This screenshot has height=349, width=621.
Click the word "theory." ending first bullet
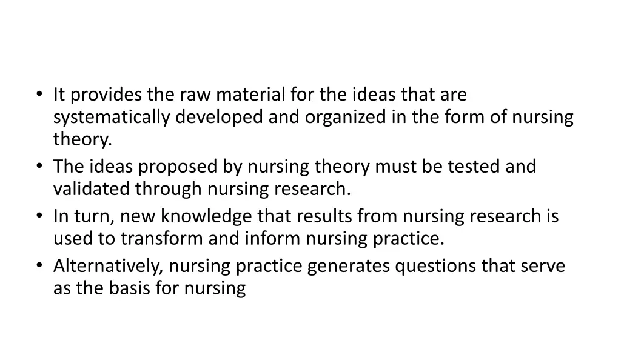coord(82,140)
